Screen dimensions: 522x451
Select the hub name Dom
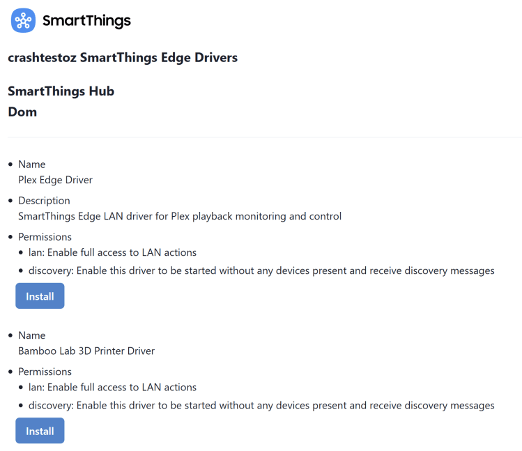pos(22,112)
